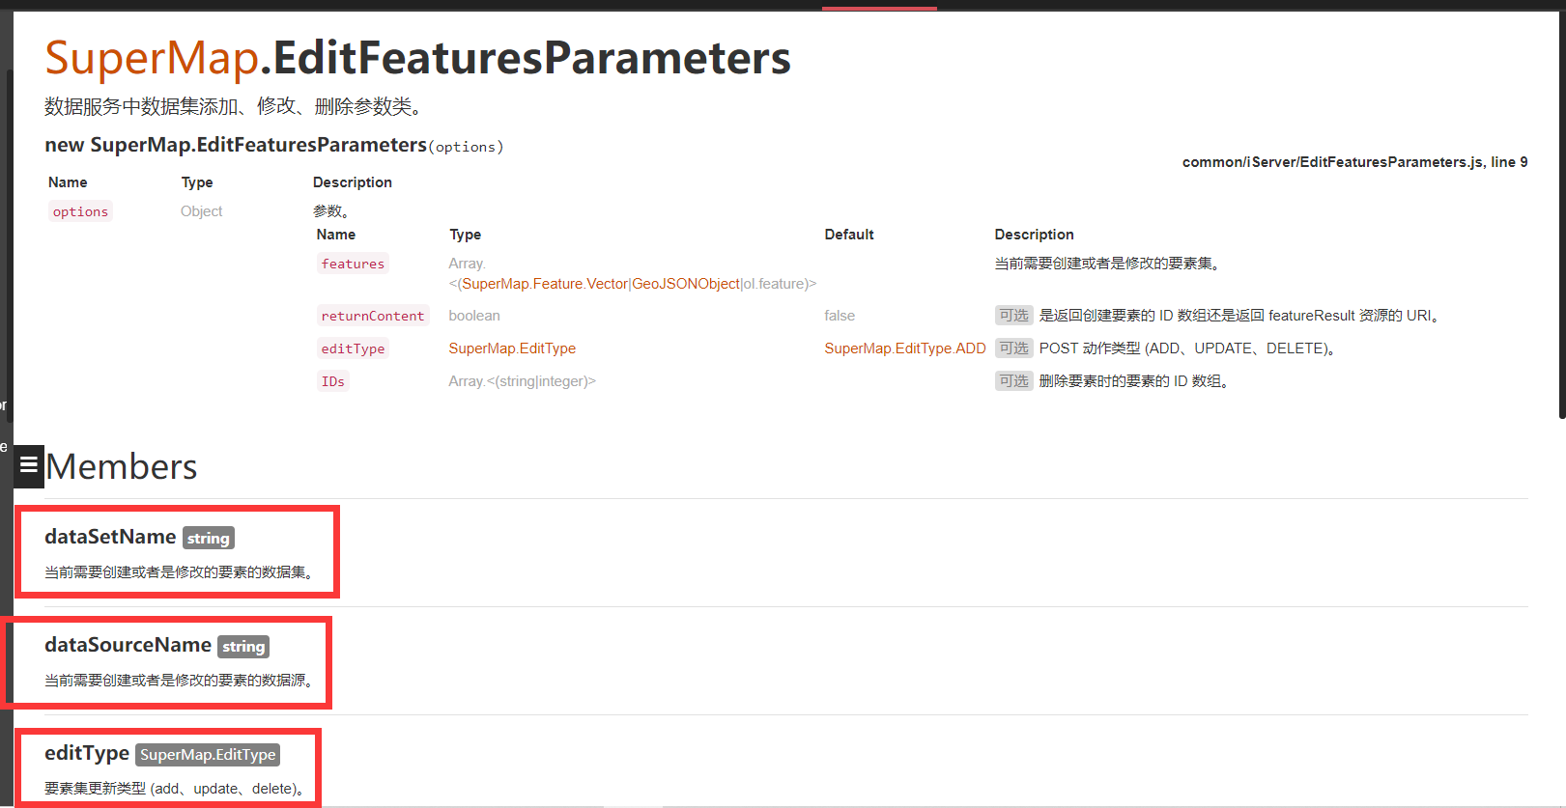Viewport: 1566px width, 808px height.
Task: Click the dataSourceName member heading
Action: [128, 645]
